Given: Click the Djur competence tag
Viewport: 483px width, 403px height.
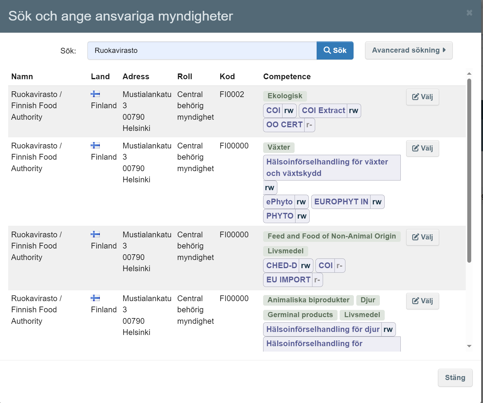Looking at the screenshot, I should point(368,300).
